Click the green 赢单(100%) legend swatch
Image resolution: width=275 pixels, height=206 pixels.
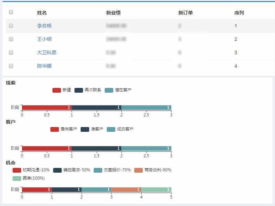click(x=17, y=178)
